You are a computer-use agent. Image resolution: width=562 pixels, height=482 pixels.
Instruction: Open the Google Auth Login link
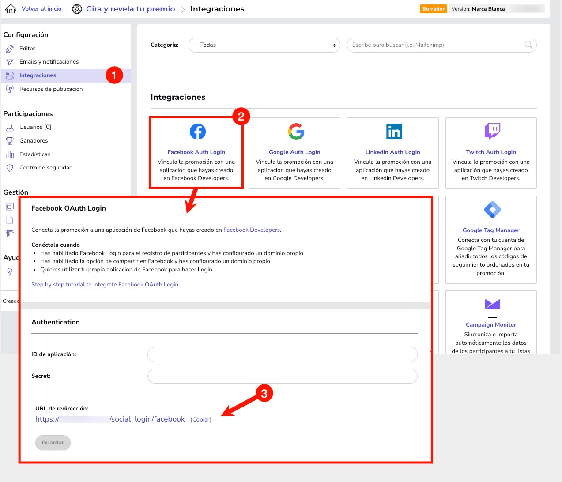(294, 152)
